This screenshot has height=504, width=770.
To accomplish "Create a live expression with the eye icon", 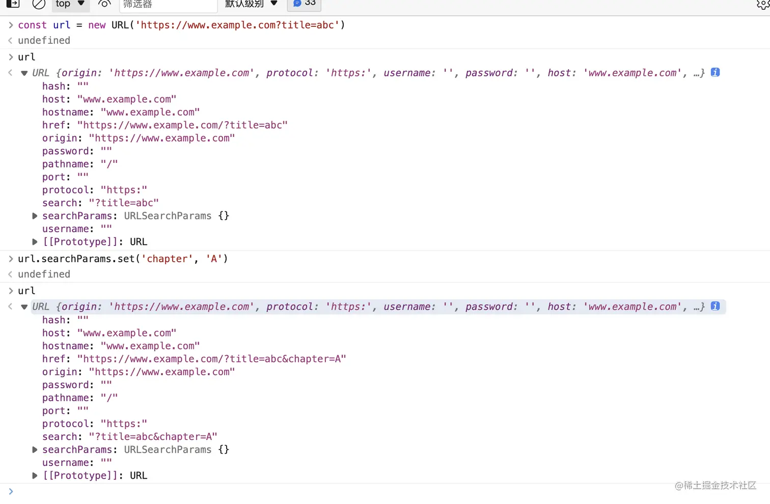I will 104,4.
